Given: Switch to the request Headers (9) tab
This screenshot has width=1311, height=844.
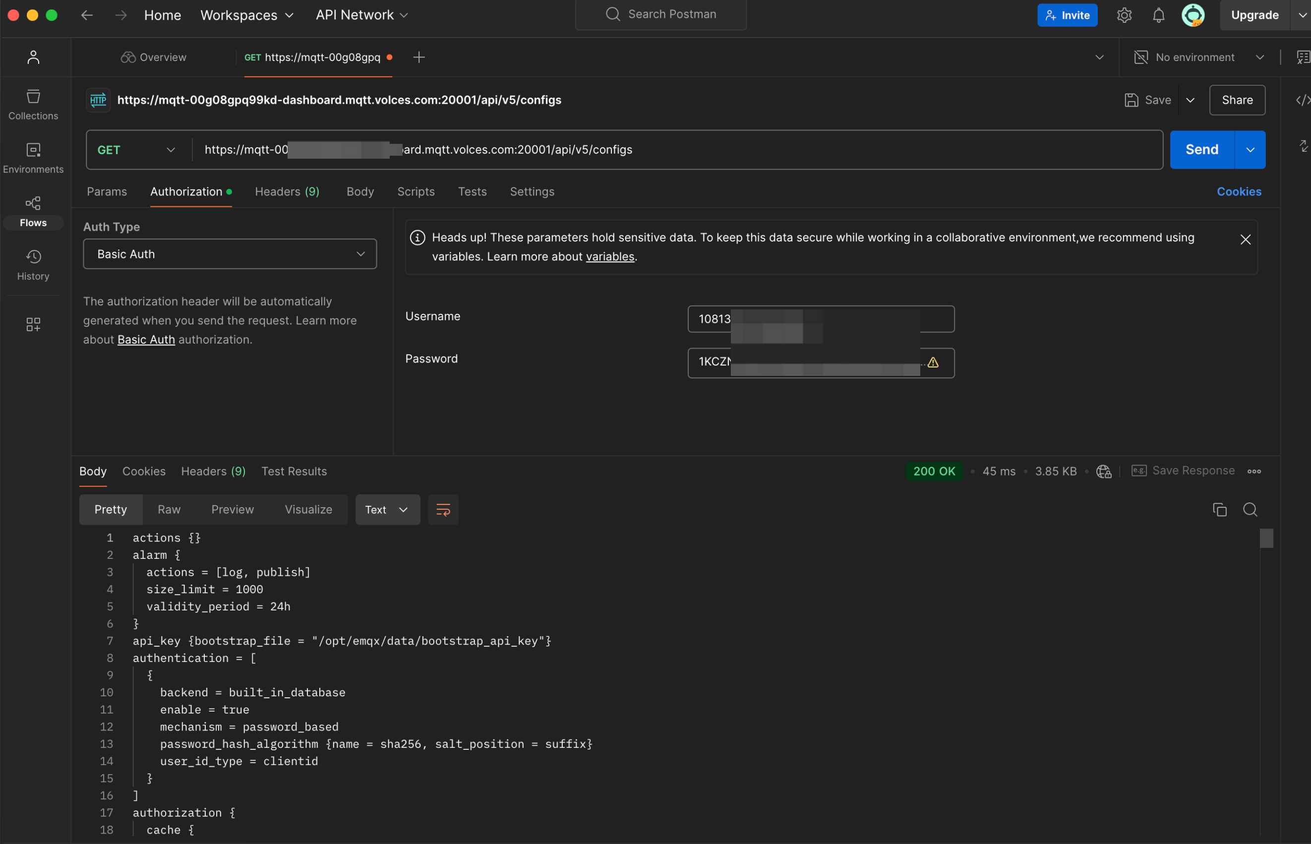Looking at the screenshot, I should point(287,191).
